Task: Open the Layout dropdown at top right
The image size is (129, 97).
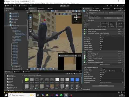Action: point(120,6)
